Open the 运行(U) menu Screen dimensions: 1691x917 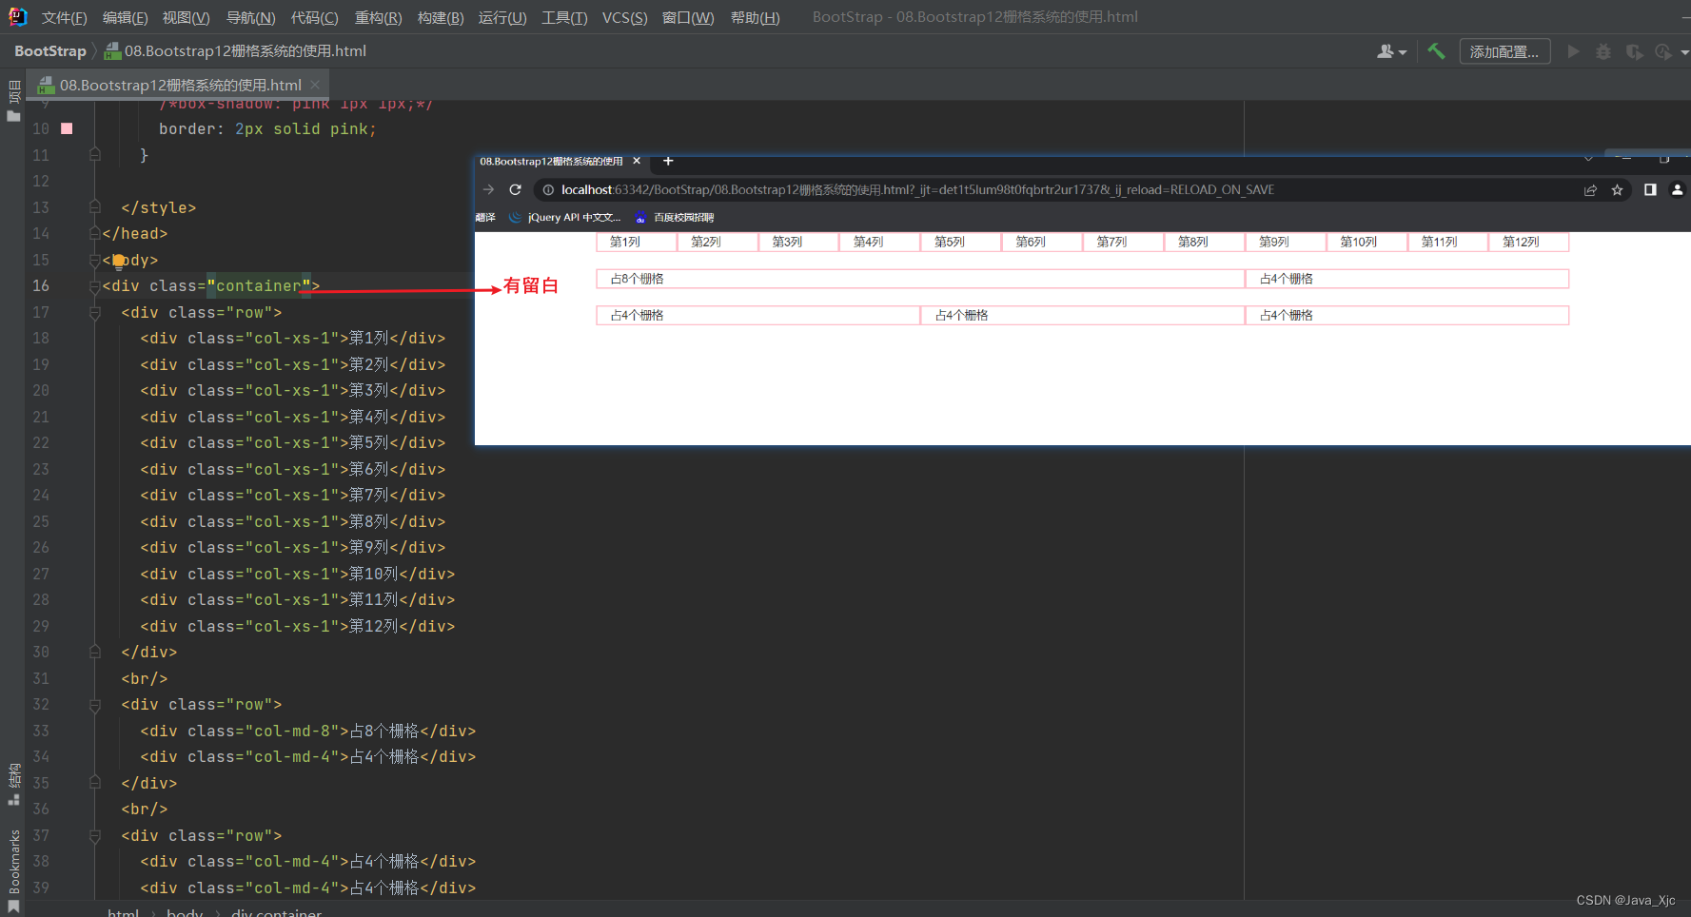502,18
